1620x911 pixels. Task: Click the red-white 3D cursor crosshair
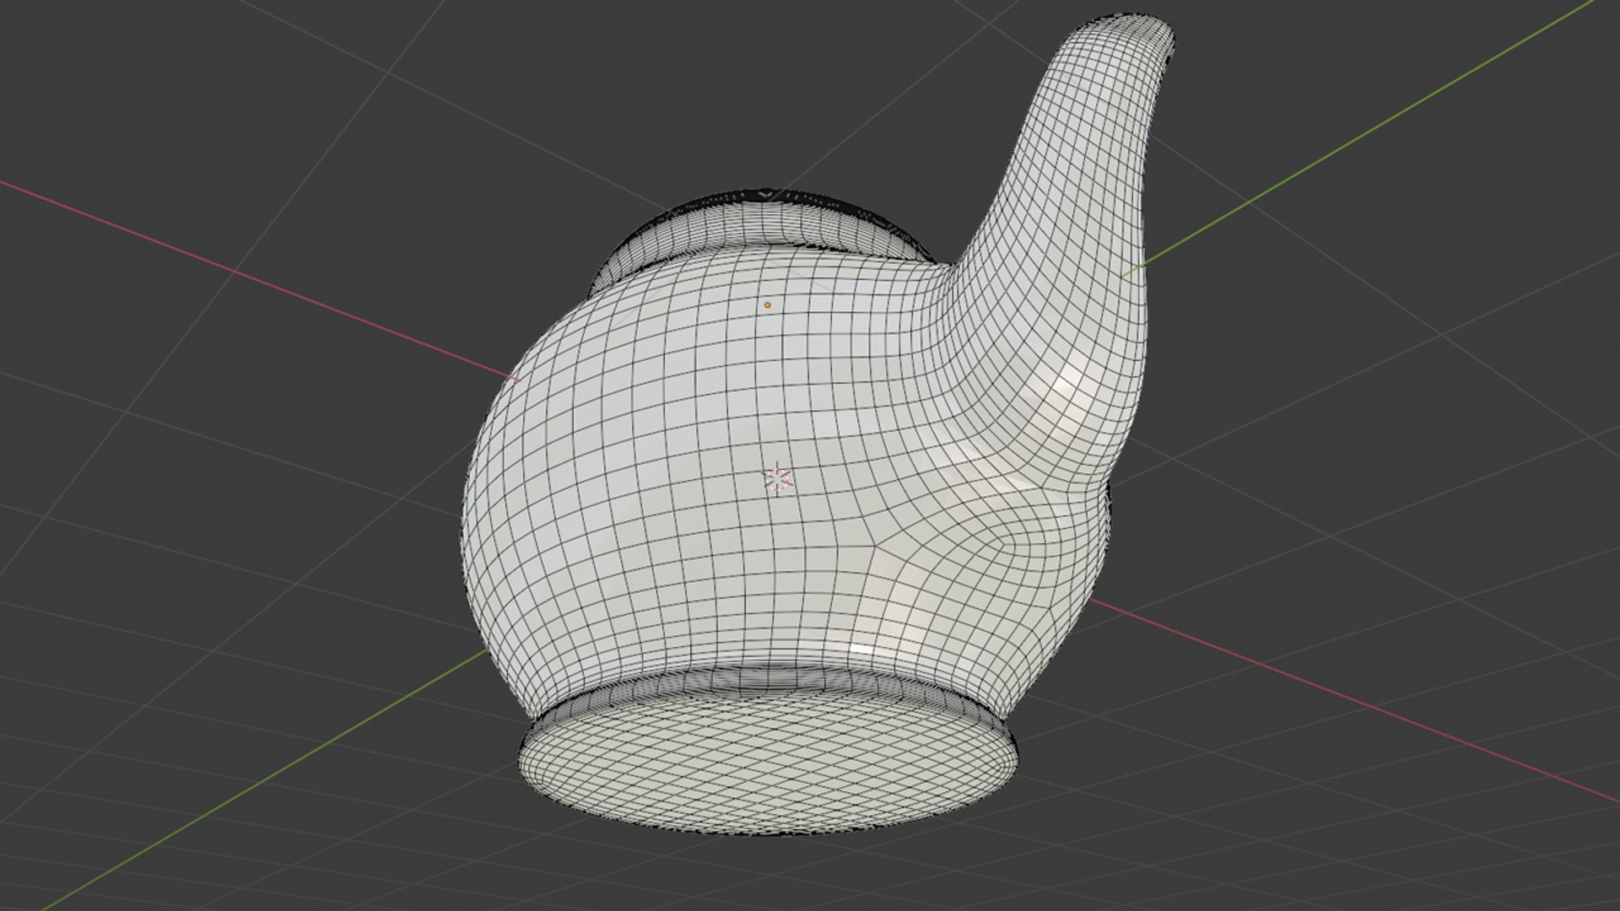pyautogui.click(x=778, y=479)
